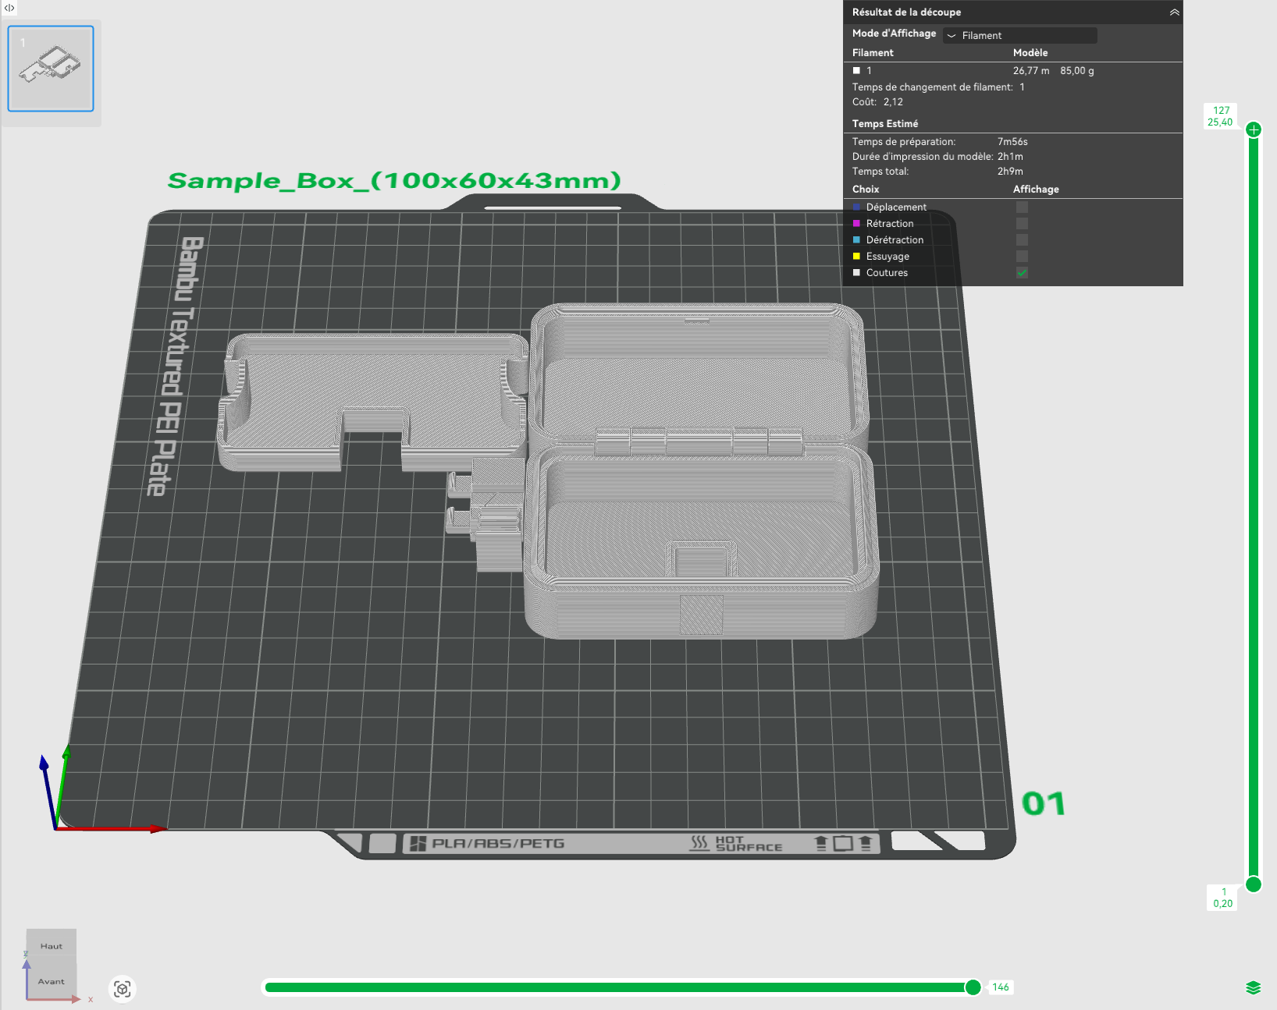Click the filament 1 white color swatch

click(x=856, y=71)
